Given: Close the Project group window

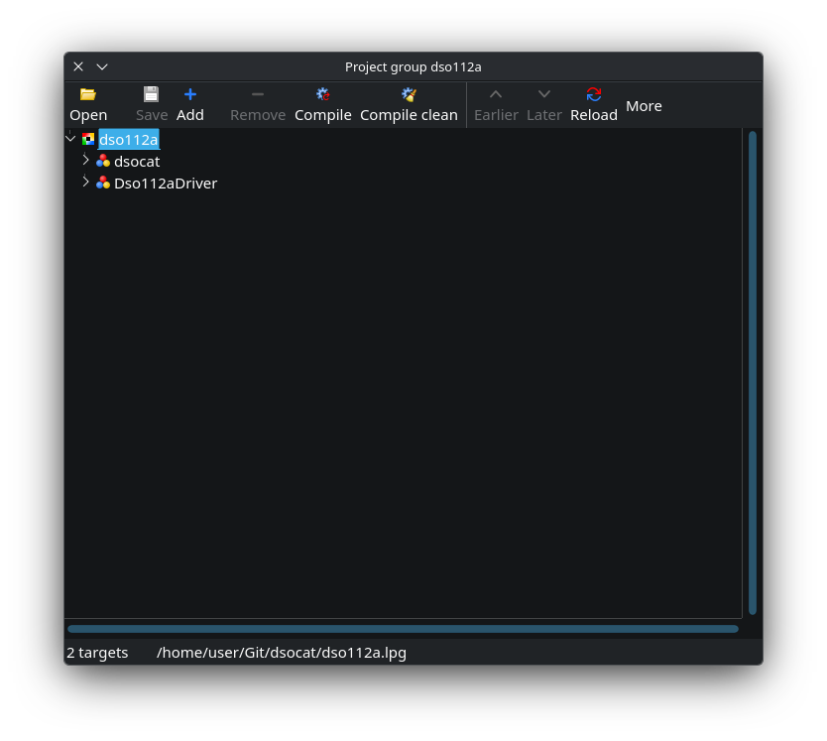Looking at the screenshot, I should coord(78,66).
